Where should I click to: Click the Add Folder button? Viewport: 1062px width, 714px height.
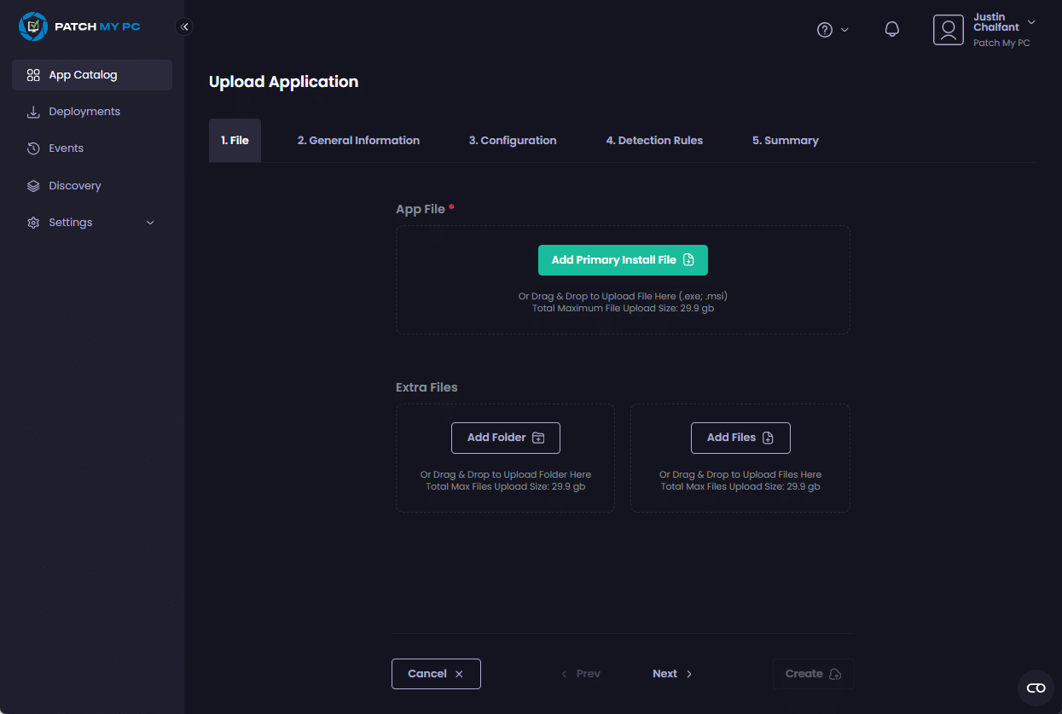505,438
